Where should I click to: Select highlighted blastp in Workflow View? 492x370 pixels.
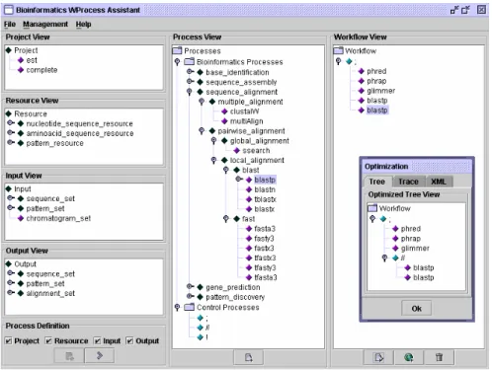pyautogui.click(x=377, y=111)
